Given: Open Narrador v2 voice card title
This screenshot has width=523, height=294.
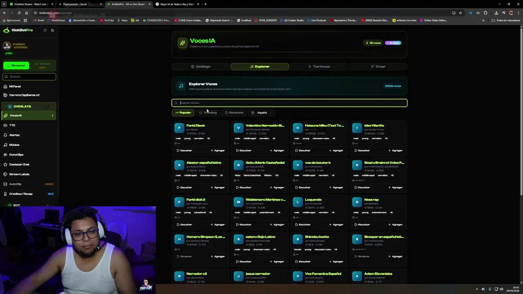Looking at the screenshot, I should [197, 274].
